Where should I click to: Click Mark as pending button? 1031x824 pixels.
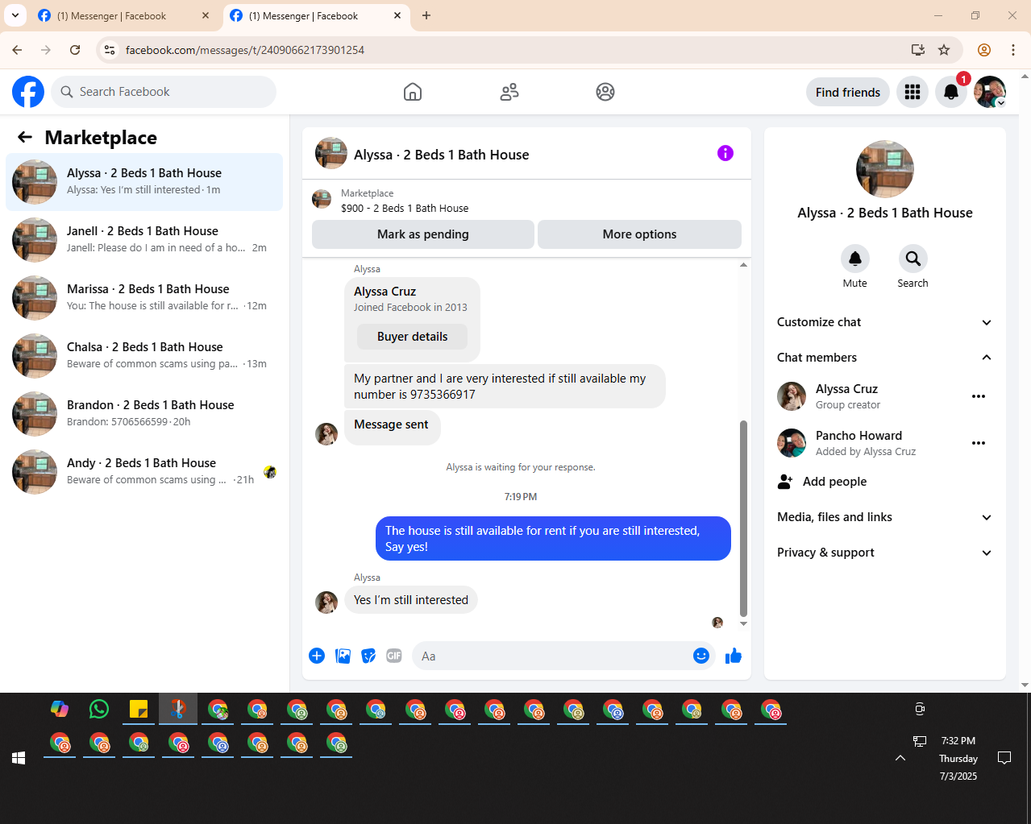point(423,234)
